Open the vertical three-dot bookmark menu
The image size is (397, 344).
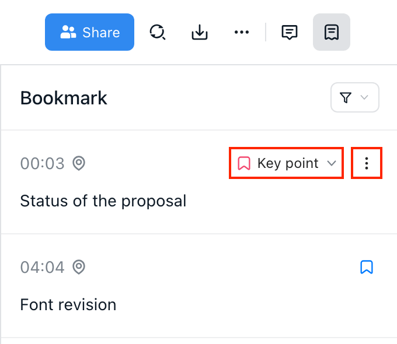click(x=367, y=163)
